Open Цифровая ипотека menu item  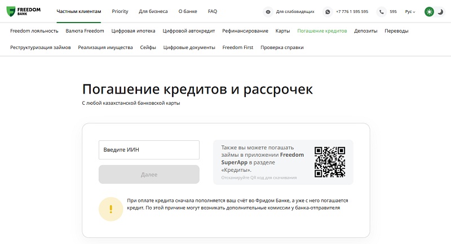click(x=133, y=31)
